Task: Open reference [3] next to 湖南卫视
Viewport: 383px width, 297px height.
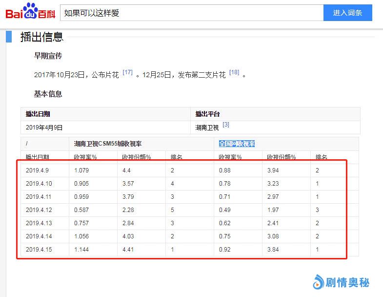Action: (226, 125)
